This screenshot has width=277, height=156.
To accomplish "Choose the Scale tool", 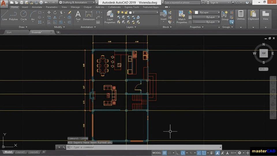I will click(55, 22).
